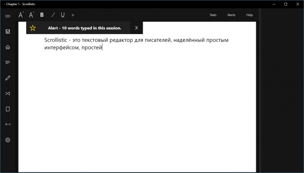The height and width of the screenshot is (173, 304).
Task: Open the Help menu
Action: pyautogui.click(x=249, y=15)
